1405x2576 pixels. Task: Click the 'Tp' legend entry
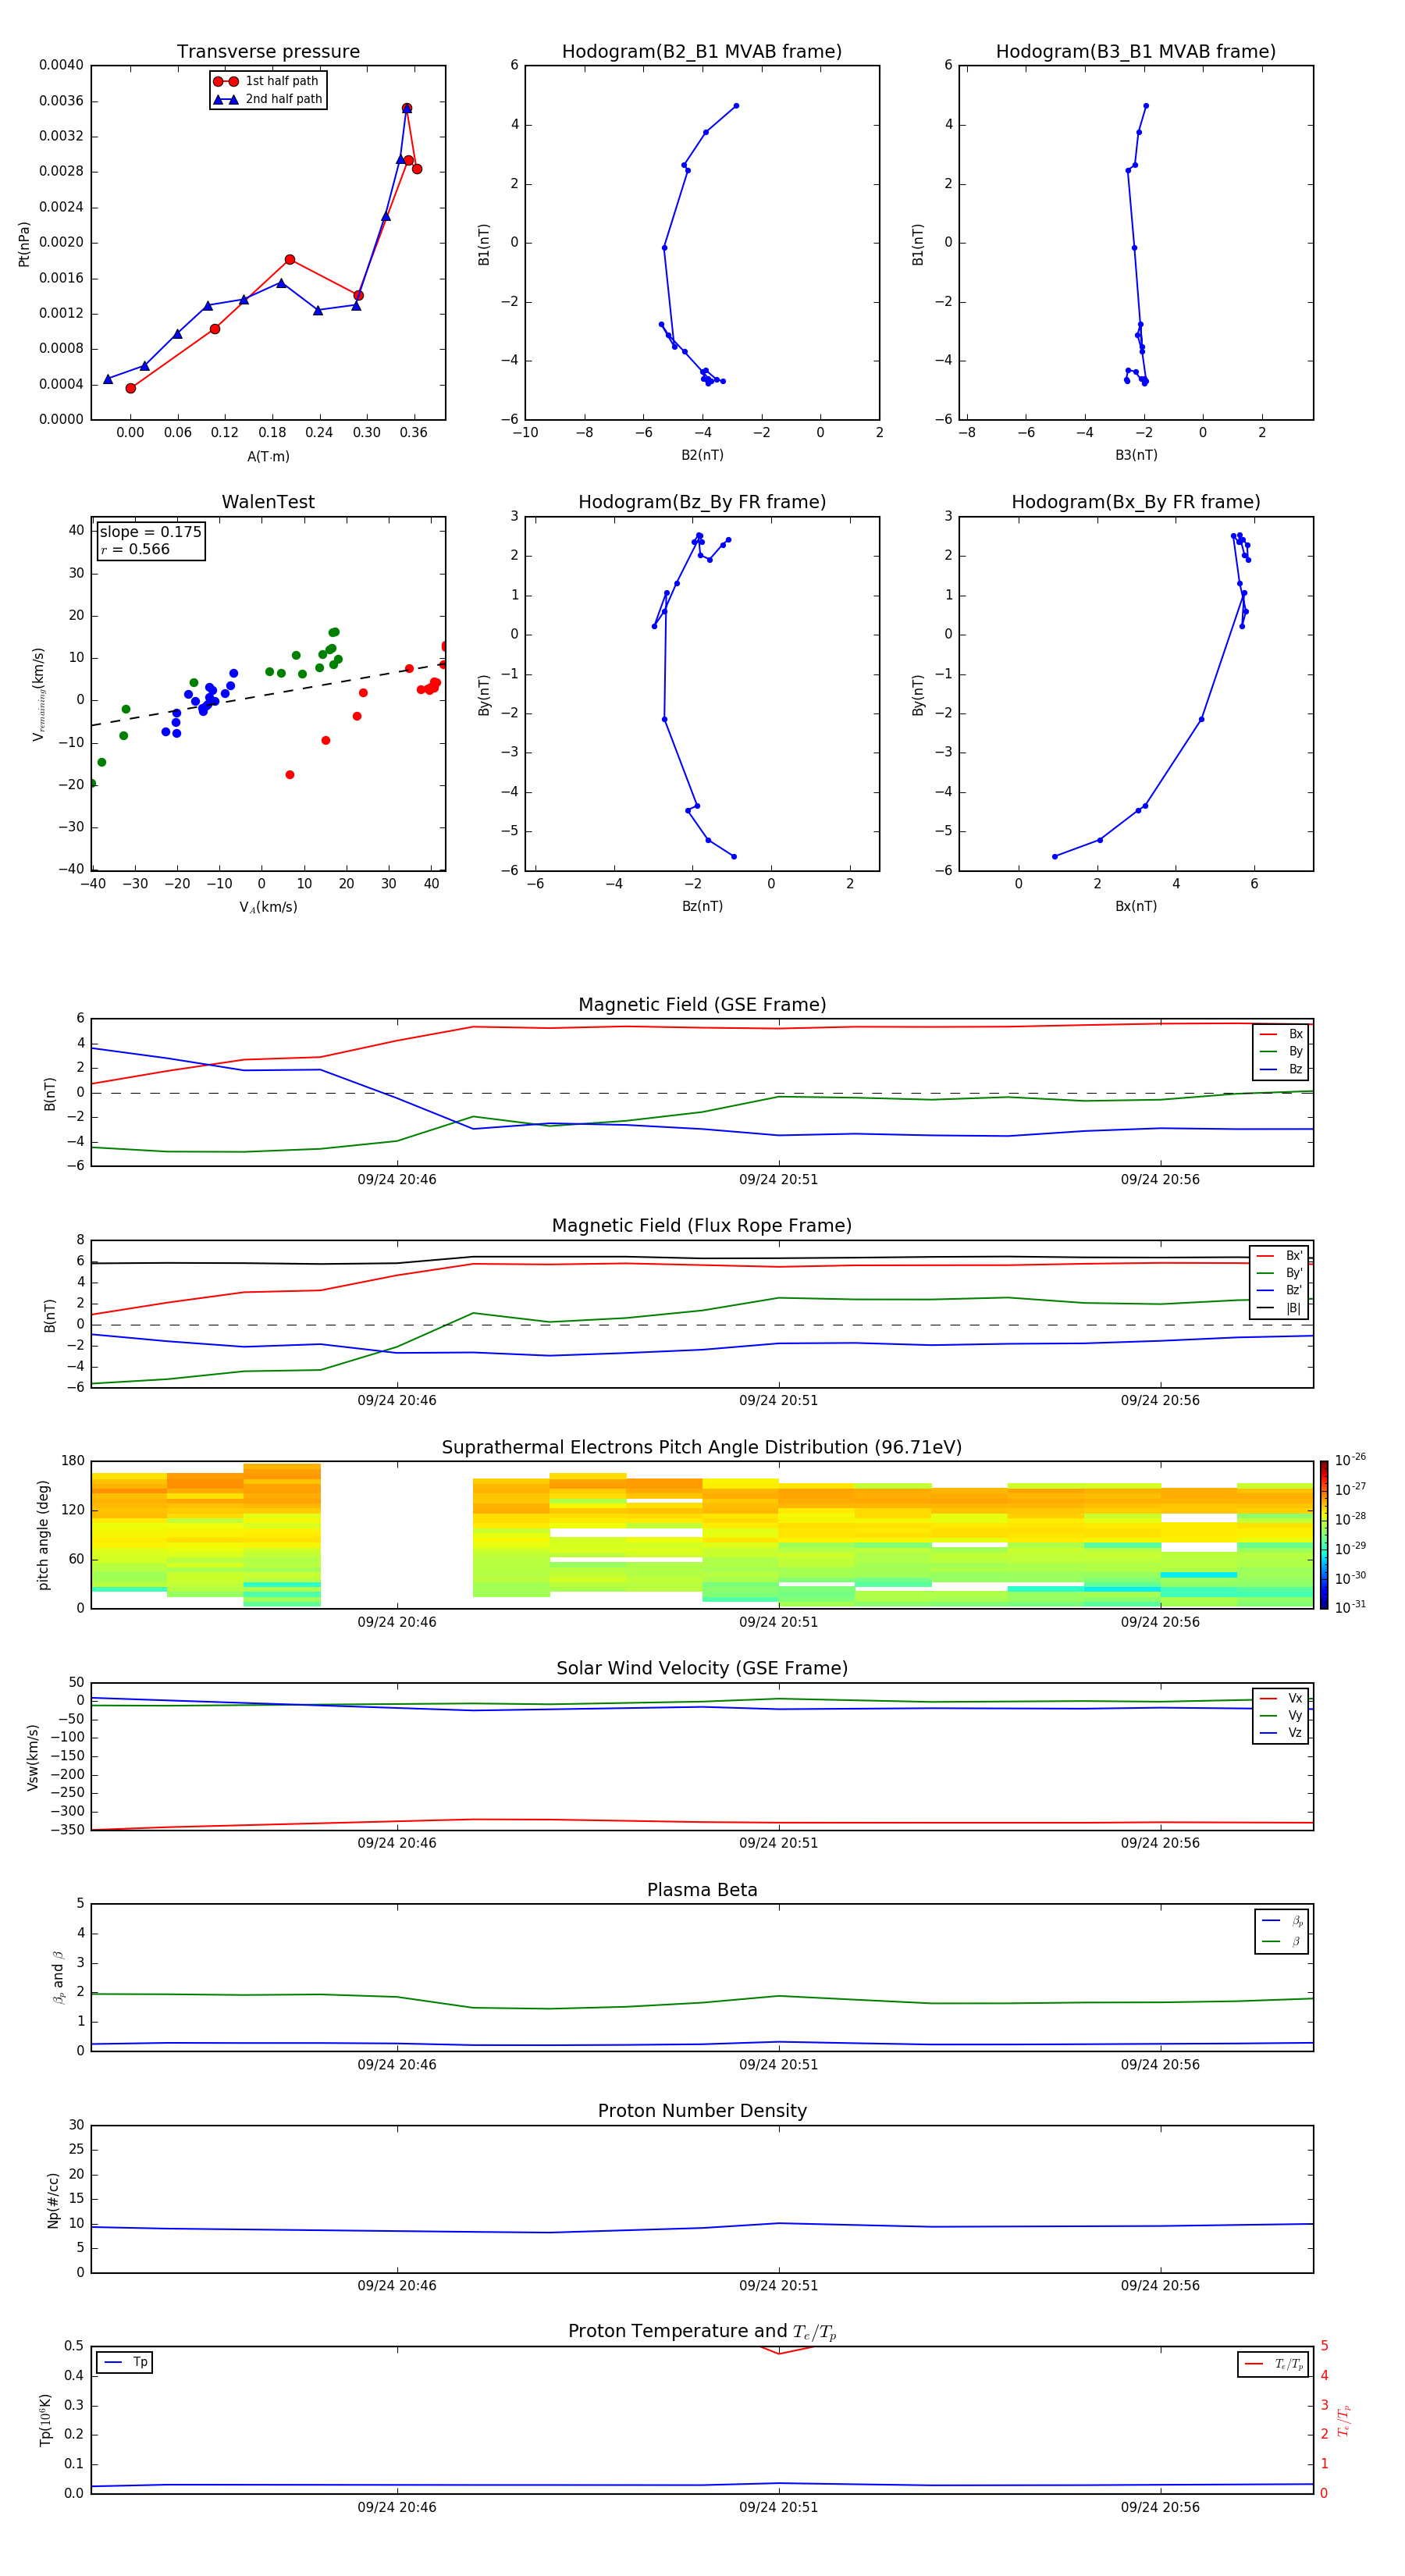point(125,2363)
